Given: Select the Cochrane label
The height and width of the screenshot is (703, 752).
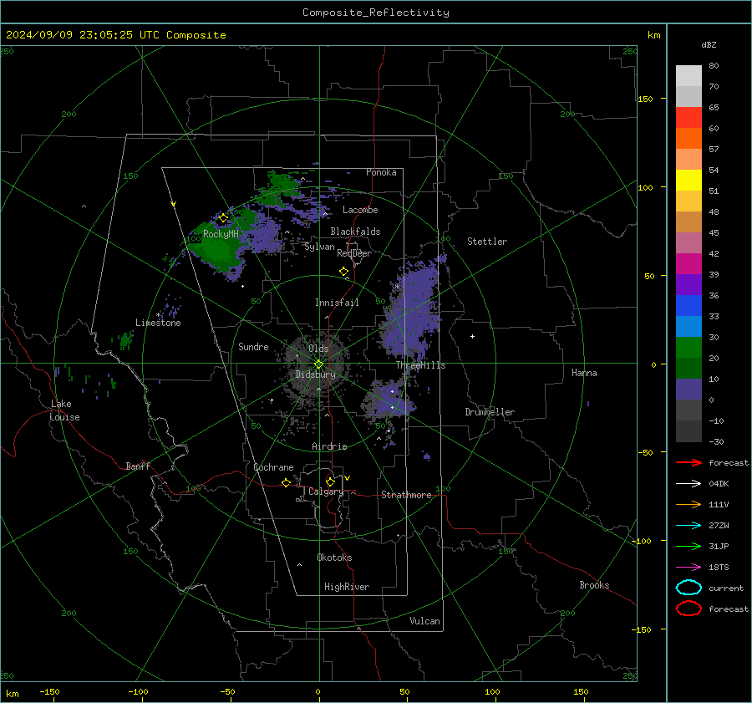Looking at the screenshot, I should tap(273, 467).
